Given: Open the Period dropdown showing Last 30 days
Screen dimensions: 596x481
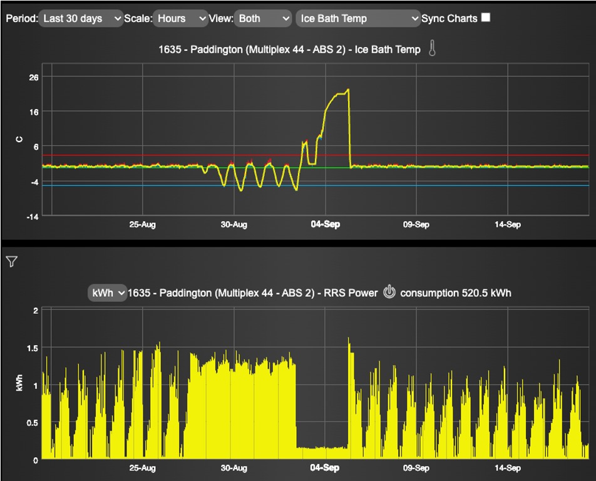Looking at the screenshot, I should click(81, 19).
